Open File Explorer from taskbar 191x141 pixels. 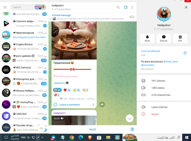click(x=108, y=138)
